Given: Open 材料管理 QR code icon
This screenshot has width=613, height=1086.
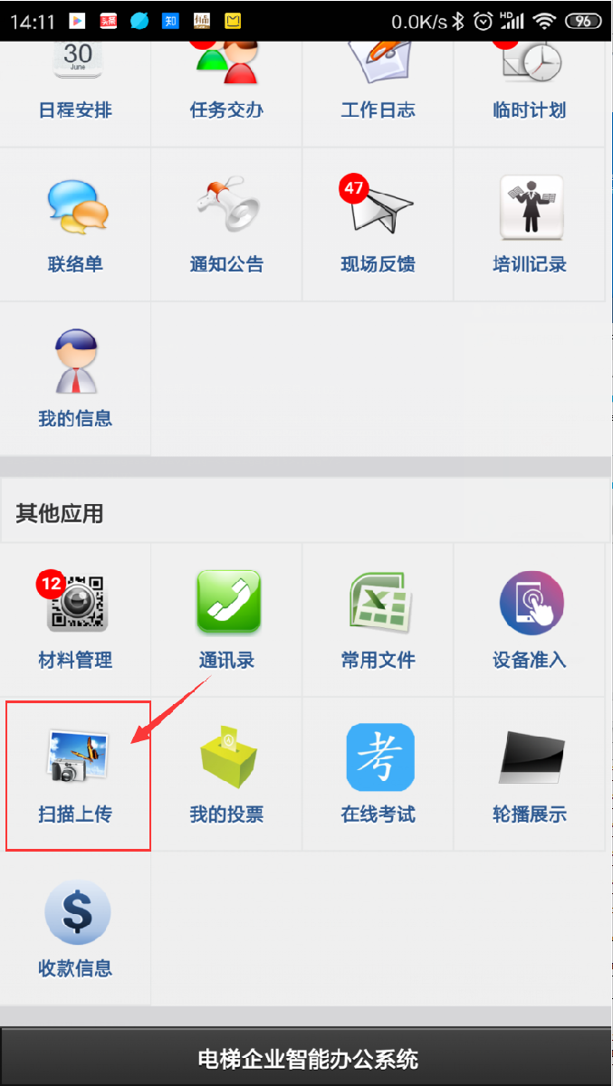Looking at the screenshot, I should click(x=74, y=600).
